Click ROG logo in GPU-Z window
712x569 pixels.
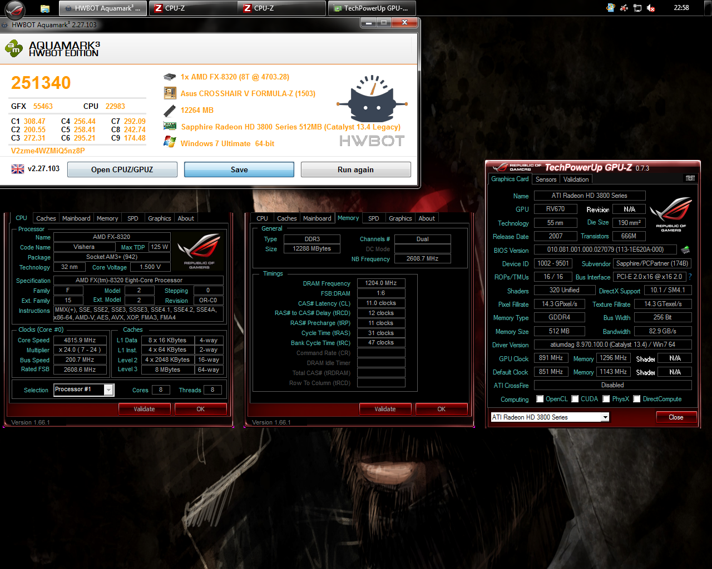click(671, 214)
